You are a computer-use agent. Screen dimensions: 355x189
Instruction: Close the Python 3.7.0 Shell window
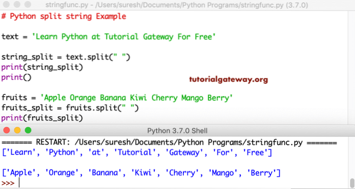7,130
